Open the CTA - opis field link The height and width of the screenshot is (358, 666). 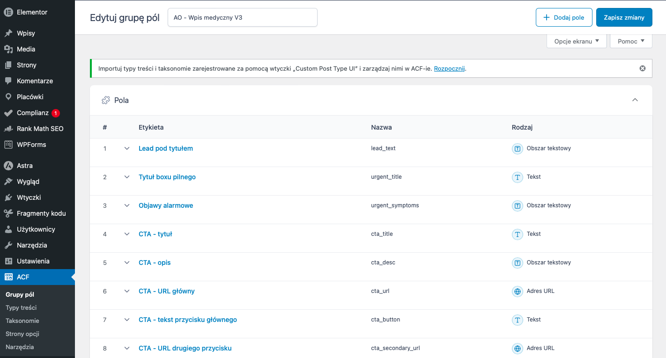pyautogui.click(x=155, y=263)
